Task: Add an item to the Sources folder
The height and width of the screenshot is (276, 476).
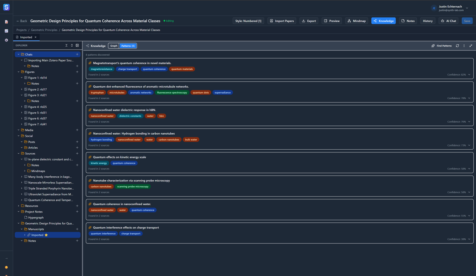Action: point(77,153)
